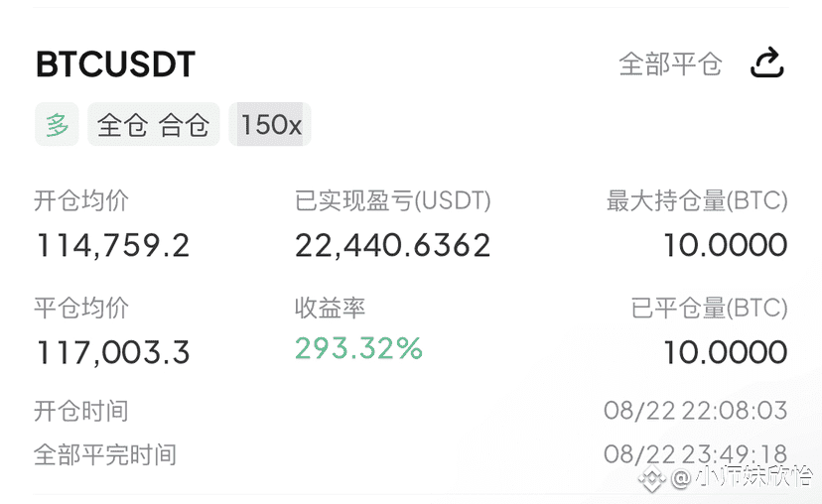The image size is (822, 504).
Task: Click the 全仓 合仓 margin mode tag
Action: coord(153,124)
